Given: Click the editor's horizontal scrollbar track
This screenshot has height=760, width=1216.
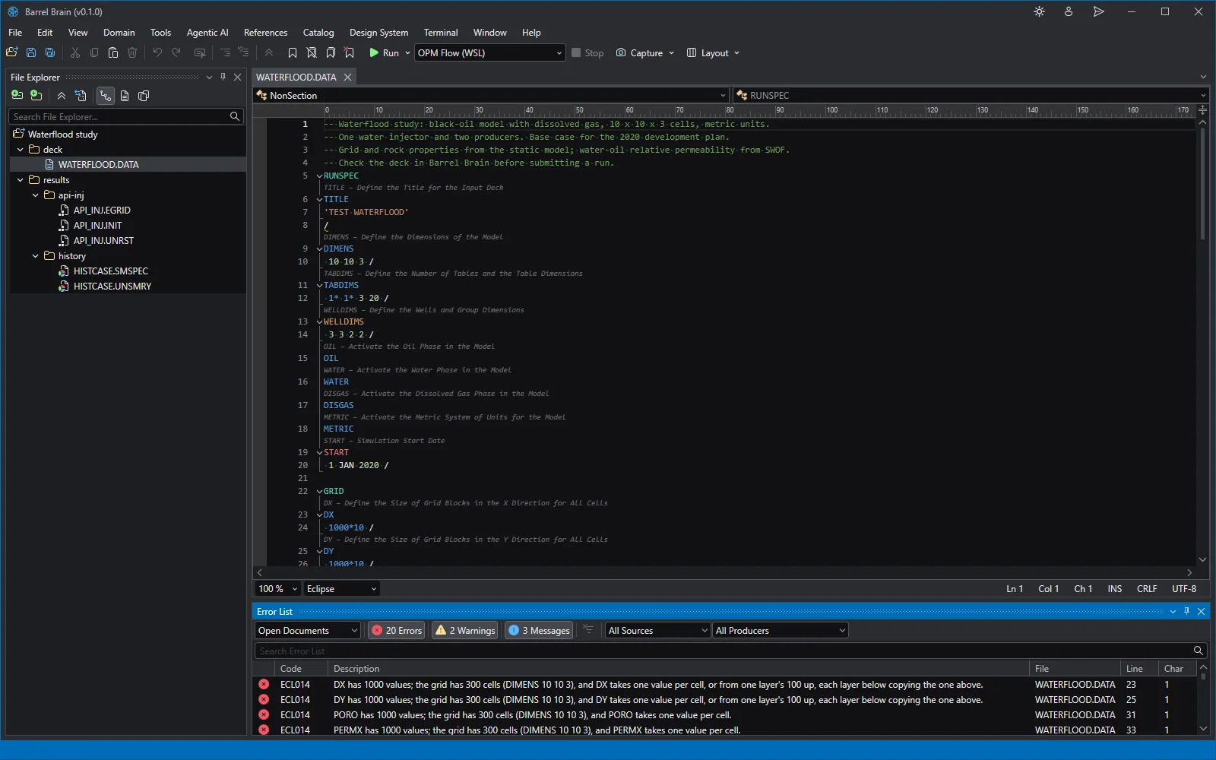Looking at the screenshot, I should pyautogui.click(x=725, y=572).
